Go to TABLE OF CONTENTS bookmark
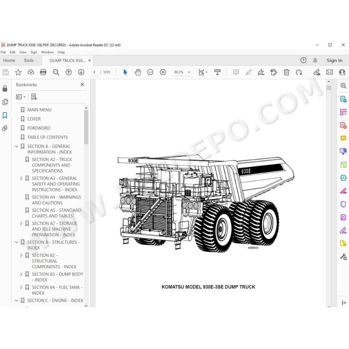 [x=48, y=137]
